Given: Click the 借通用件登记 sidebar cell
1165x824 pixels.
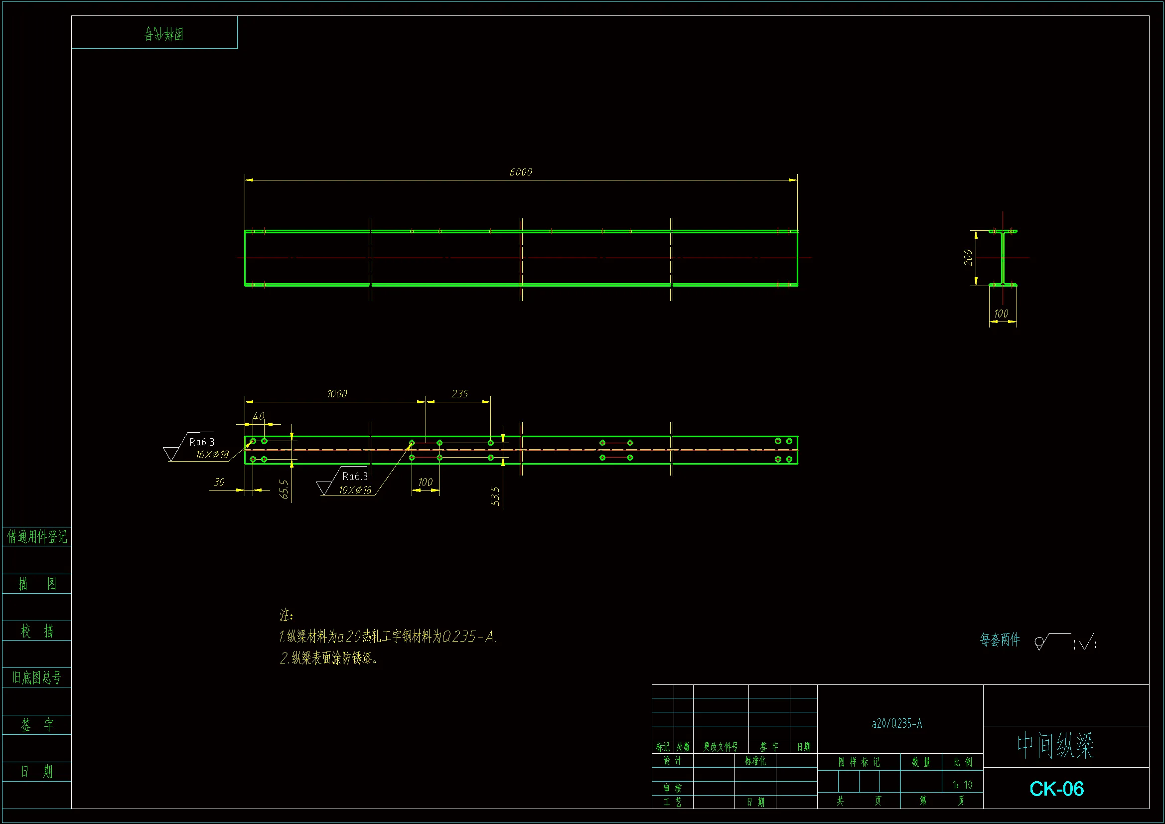Looking at the screenshot, I should pyautogui.click(x=36, y=537).
